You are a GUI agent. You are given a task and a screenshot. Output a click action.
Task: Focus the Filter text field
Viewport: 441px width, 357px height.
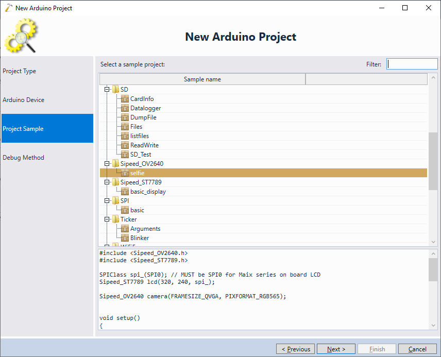(x=412, y=64)
